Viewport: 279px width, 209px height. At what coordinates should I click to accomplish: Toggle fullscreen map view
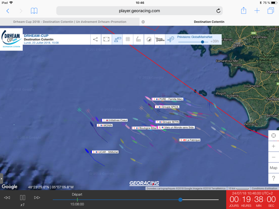pos(106,39)
